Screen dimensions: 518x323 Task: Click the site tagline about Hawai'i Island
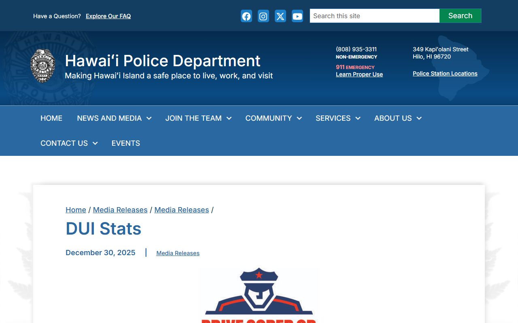pyautogui.click(x=169, y=76)
